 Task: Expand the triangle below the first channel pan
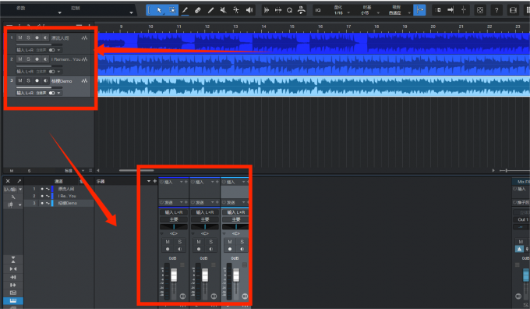161,233
